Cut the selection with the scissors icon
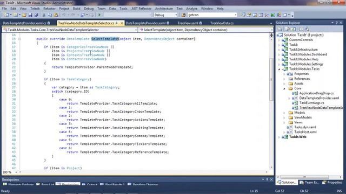 [44, 15]
